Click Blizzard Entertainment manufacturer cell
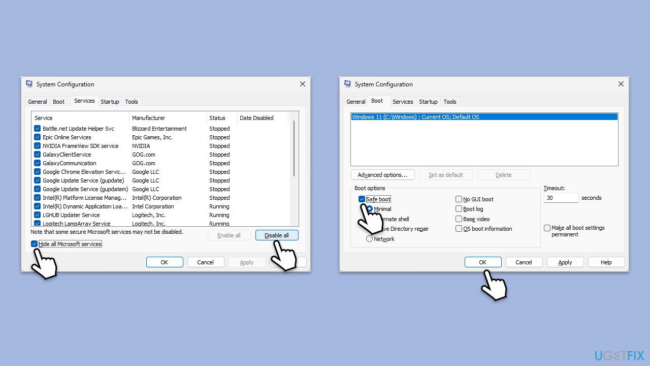Image resolution: width=650 pixels, height=366 pixels. pos(159,129)
